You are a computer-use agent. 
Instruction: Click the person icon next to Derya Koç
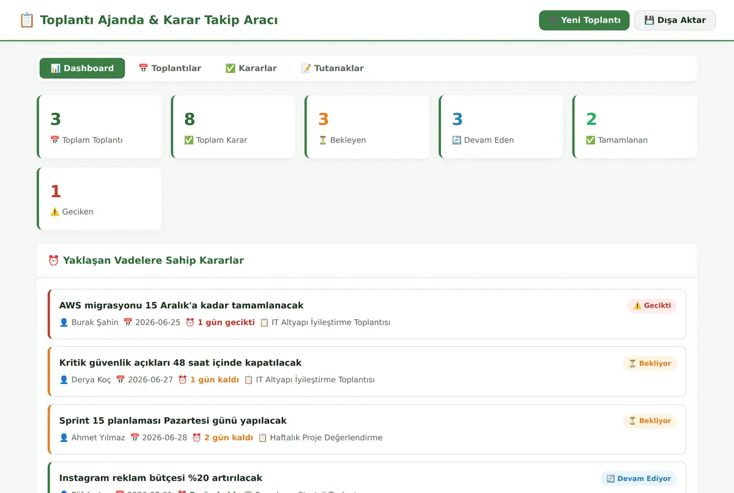click(64, 380)
